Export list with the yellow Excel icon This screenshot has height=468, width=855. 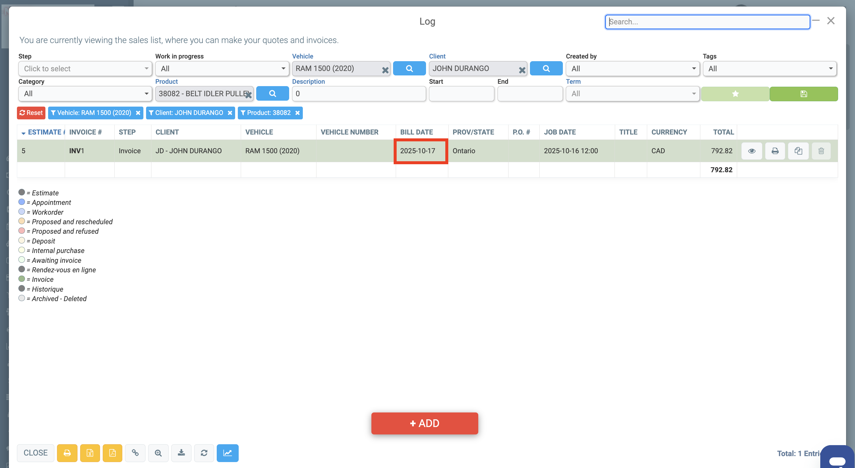90,453
